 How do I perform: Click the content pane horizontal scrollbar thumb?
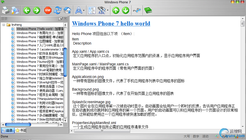102,131
